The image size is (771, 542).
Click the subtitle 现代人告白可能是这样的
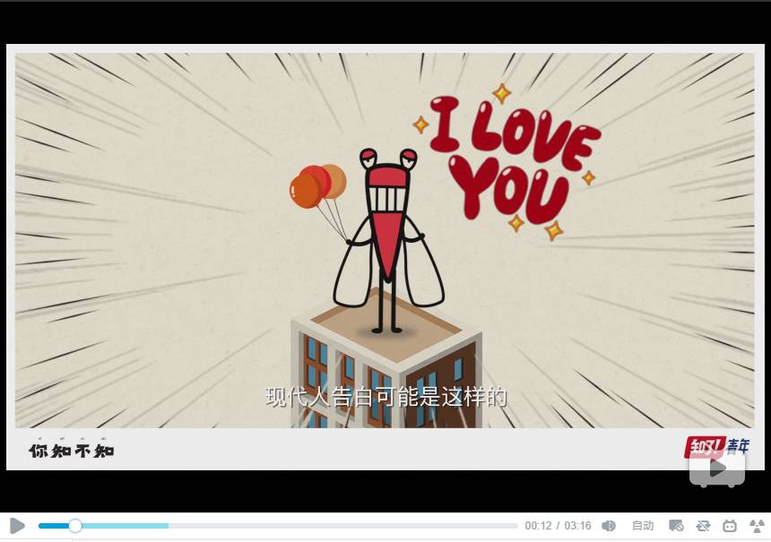pyautogui.click(x=386, y=397)
